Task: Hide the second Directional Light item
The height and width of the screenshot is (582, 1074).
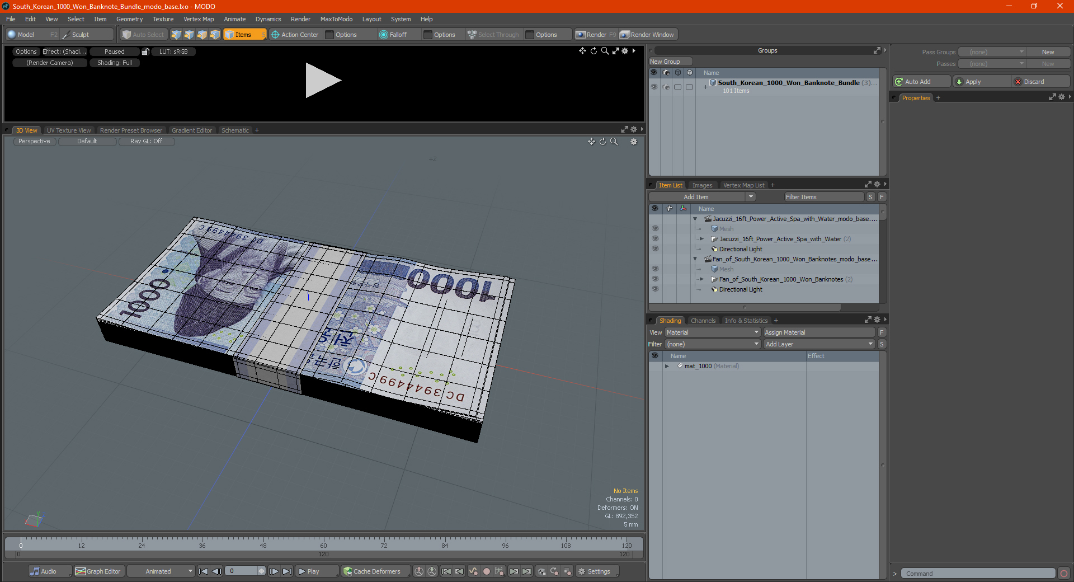Action: (655, 289)
